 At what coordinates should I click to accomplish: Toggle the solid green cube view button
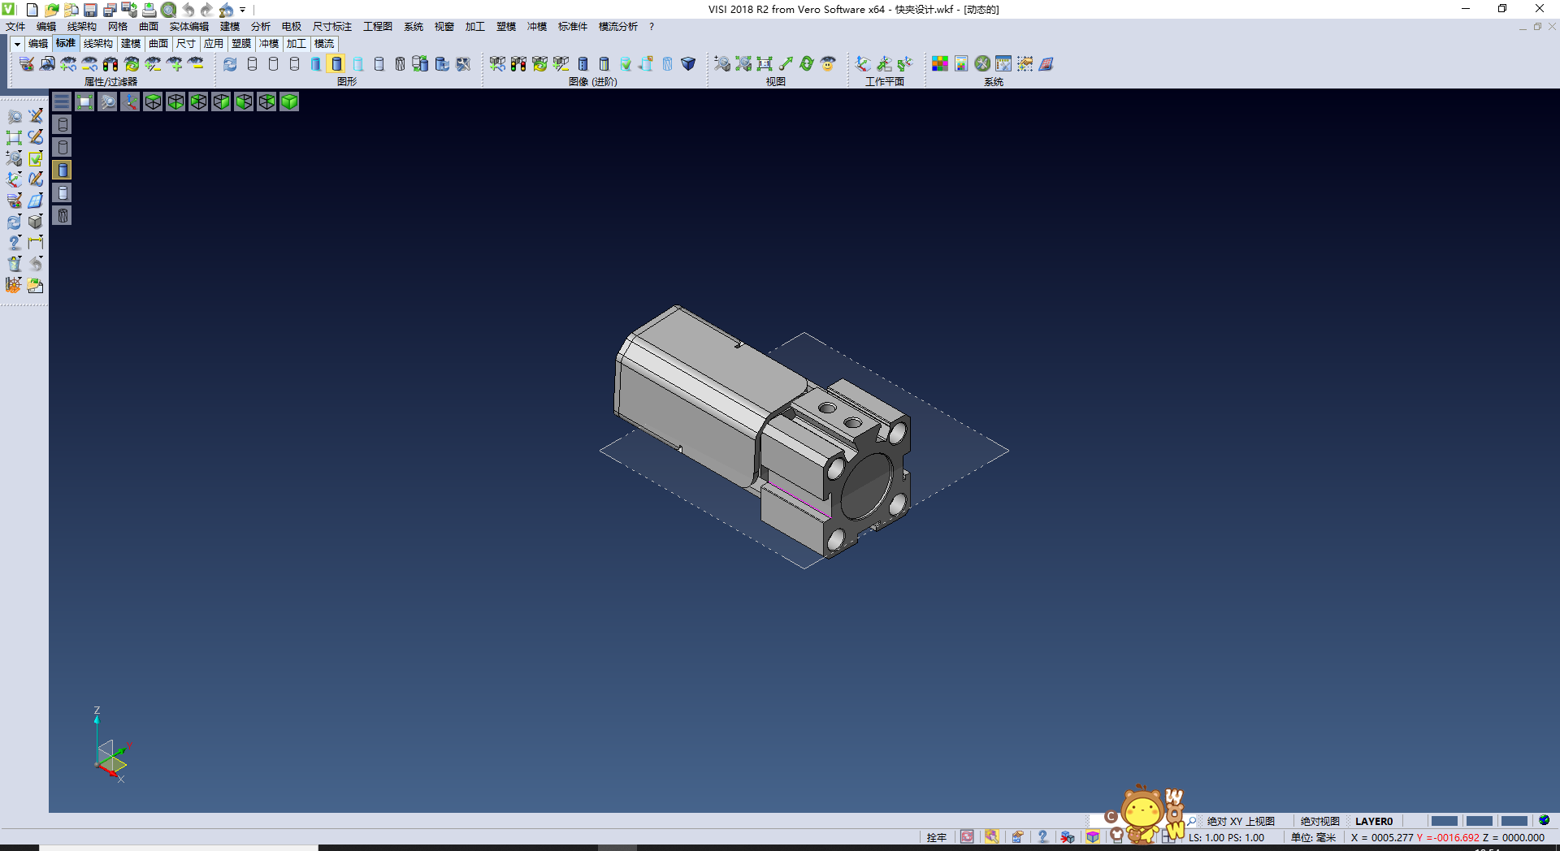[289, 102]
